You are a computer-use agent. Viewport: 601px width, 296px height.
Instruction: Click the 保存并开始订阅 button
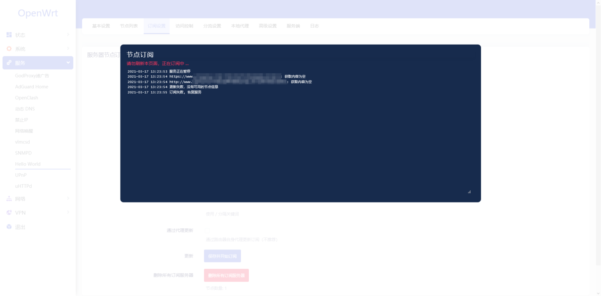[222, 256]
